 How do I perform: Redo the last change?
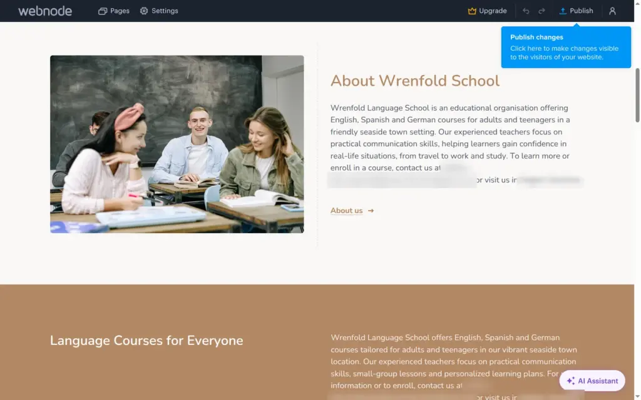tap(541, 11)
